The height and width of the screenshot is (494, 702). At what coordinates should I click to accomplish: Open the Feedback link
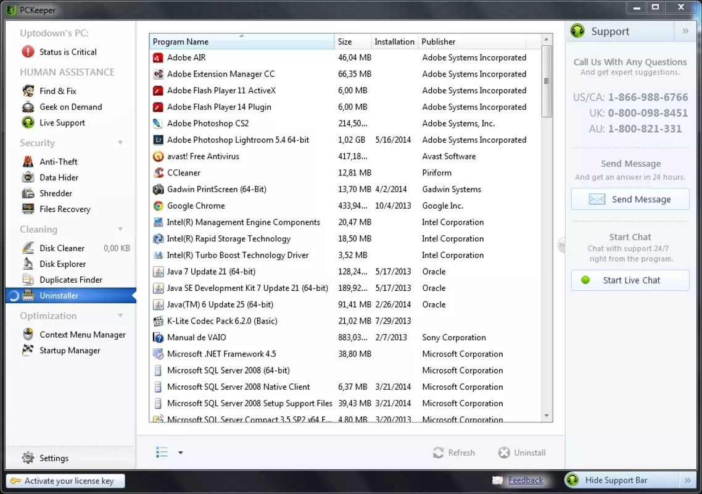pyautogui.click(x=526, y=480)
